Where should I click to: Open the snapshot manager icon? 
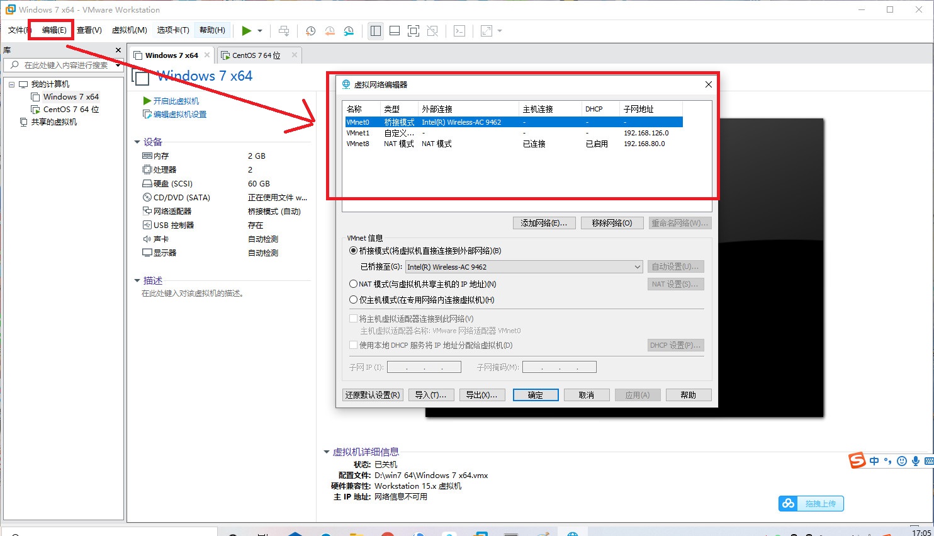pos(349,31)
